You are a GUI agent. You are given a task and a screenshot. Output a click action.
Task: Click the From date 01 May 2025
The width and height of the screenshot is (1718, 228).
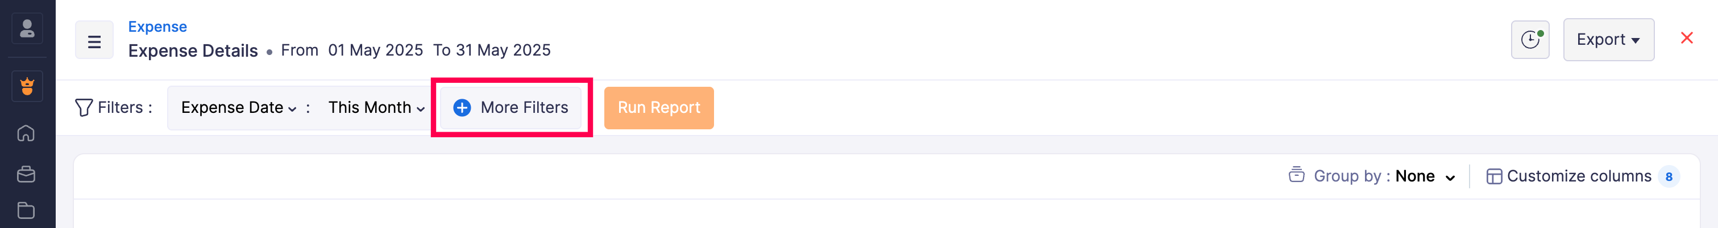point(375,50)
